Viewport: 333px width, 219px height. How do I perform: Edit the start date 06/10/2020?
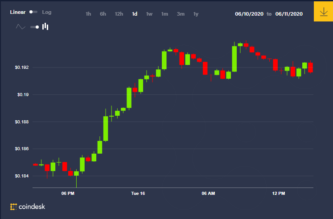249,14
